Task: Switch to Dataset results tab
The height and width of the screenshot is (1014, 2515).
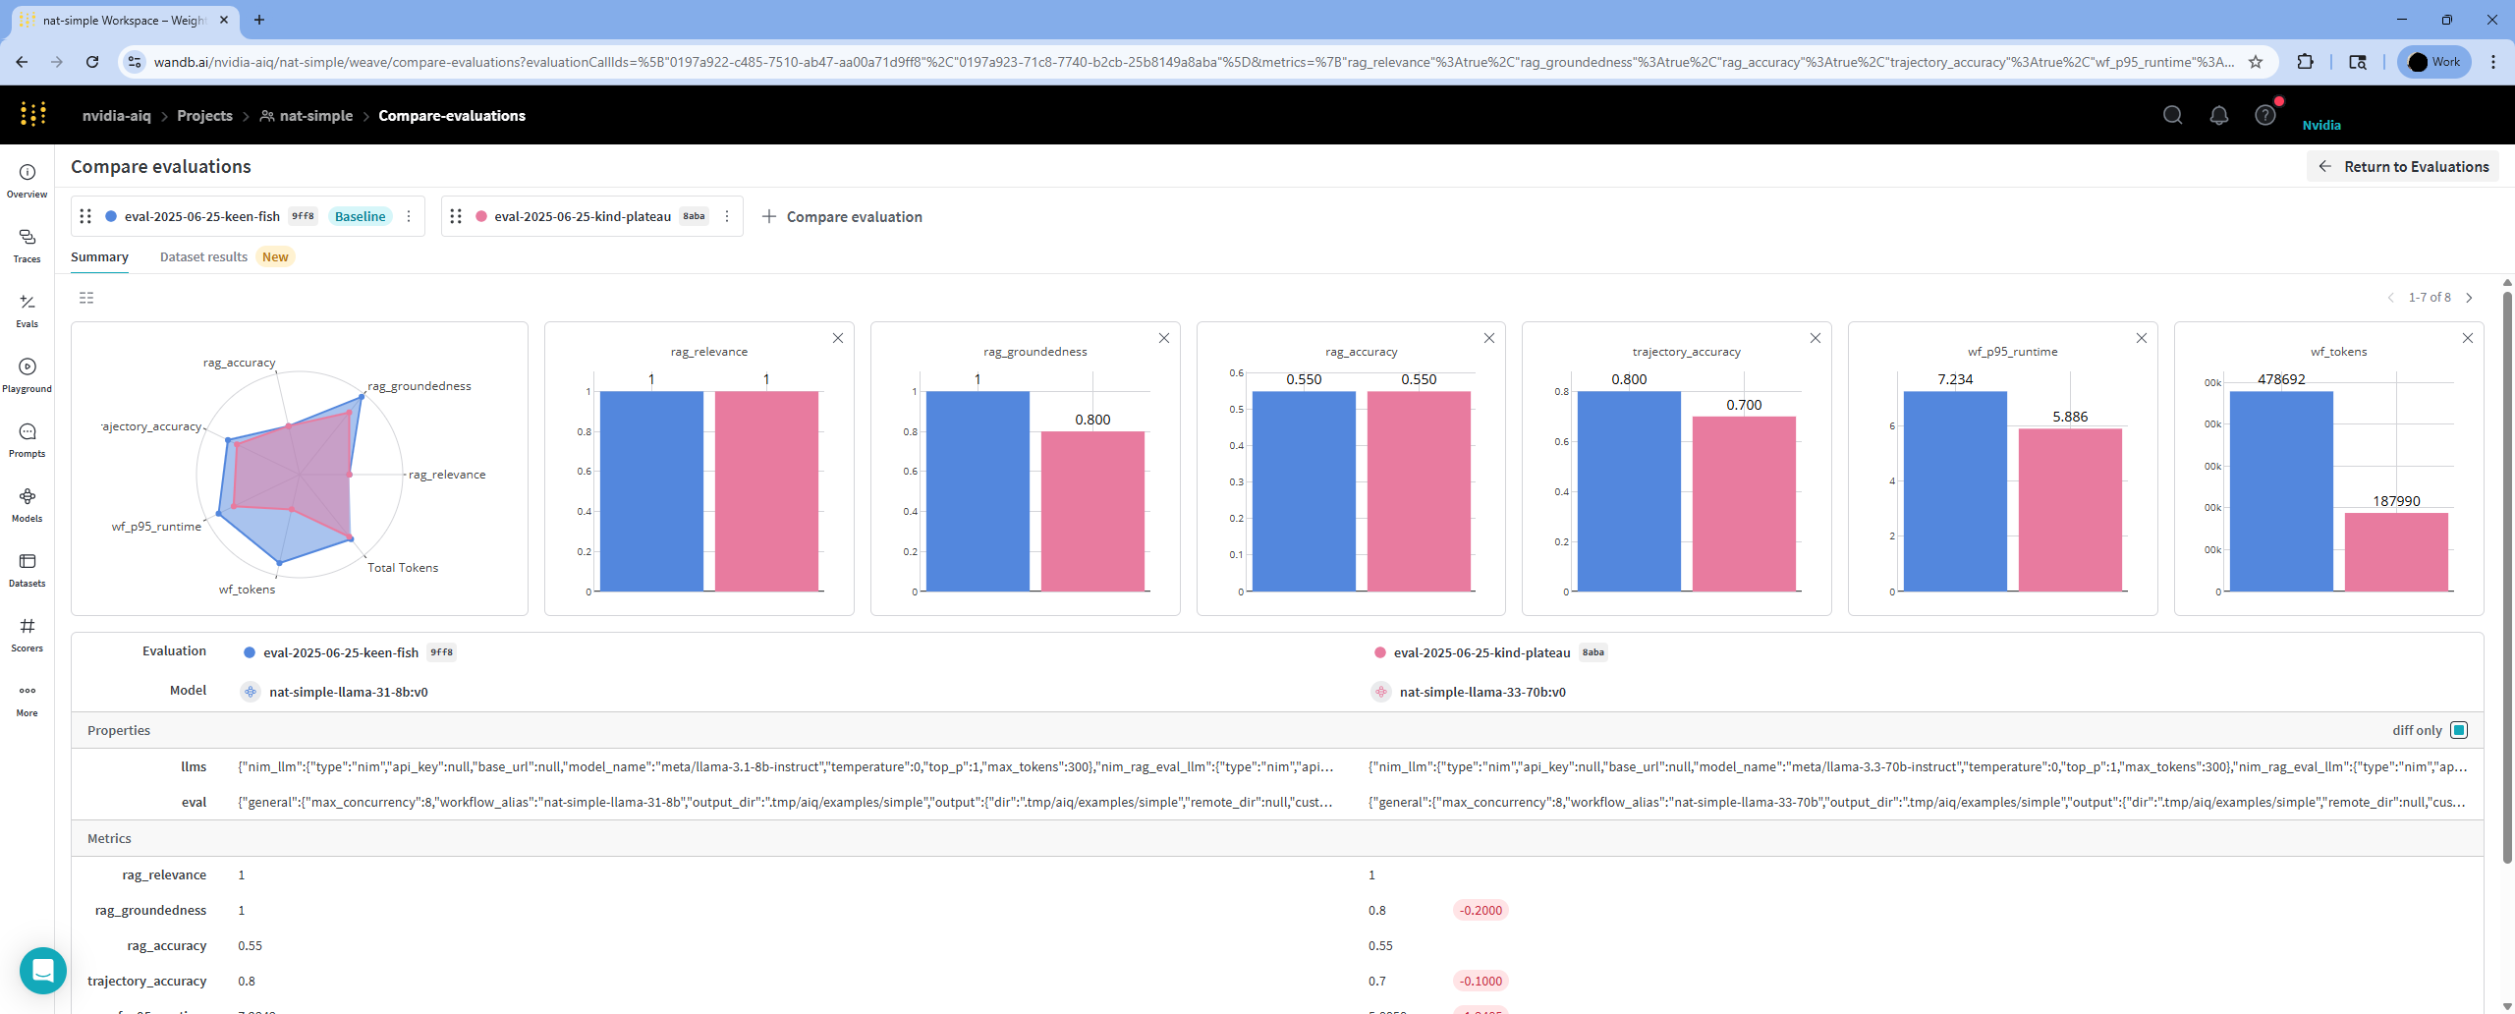Action: pyautogui.click(x=203, y=257)
